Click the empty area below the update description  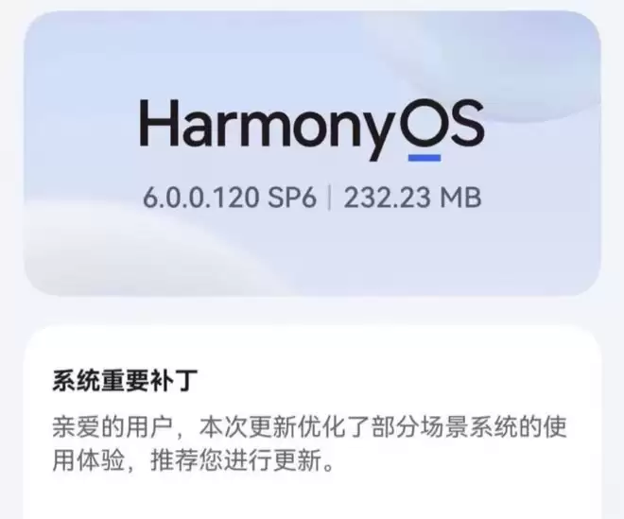(x=312, y=497)
